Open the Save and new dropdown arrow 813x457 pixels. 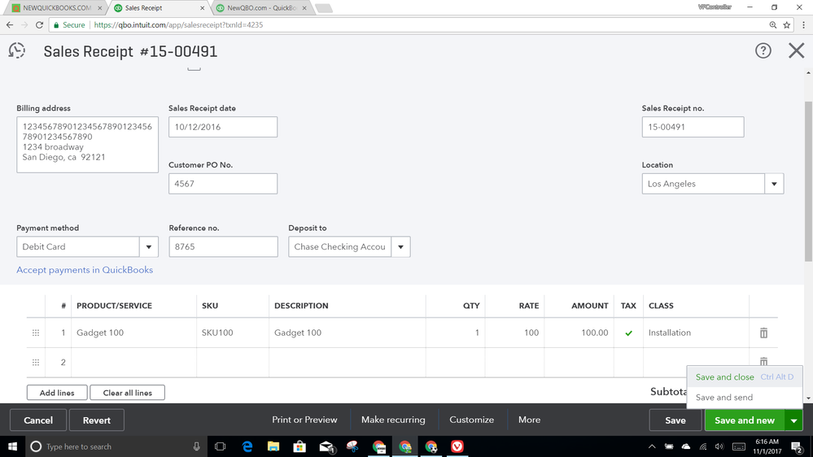coord(793,420)
